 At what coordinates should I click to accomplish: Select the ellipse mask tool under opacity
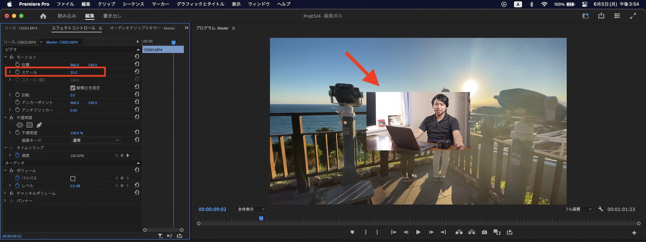[x=20, y=125]
